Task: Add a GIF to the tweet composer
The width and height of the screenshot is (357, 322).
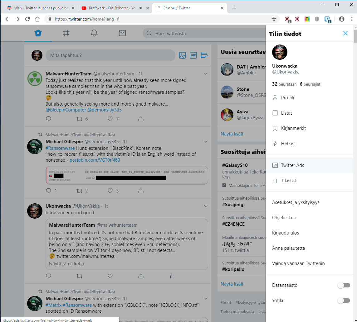Action: [193, 55]
